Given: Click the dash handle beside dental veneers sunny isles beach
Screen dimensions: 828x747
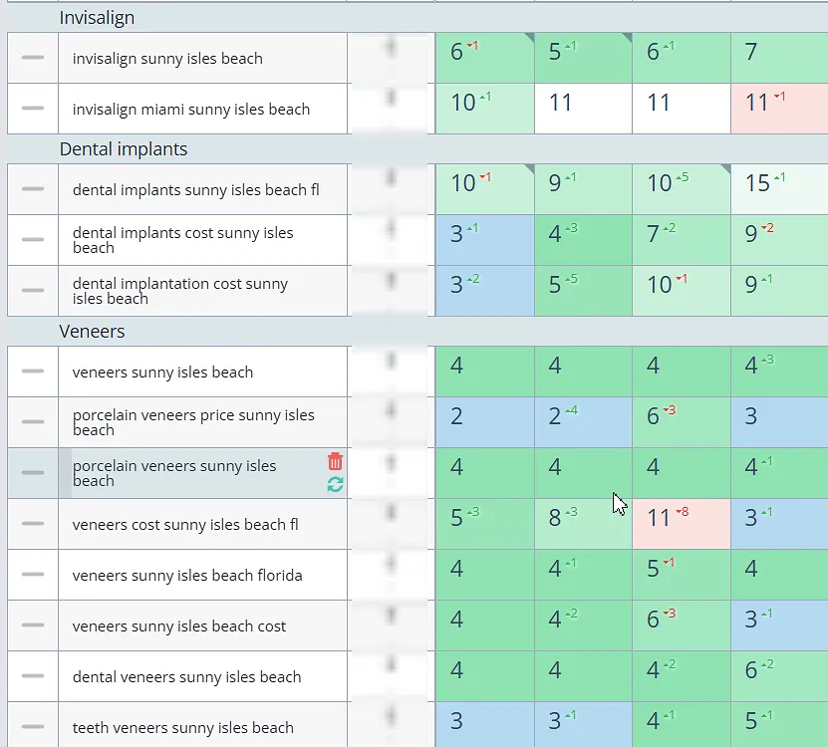Looking at the screenshot, I should (33, 676).
